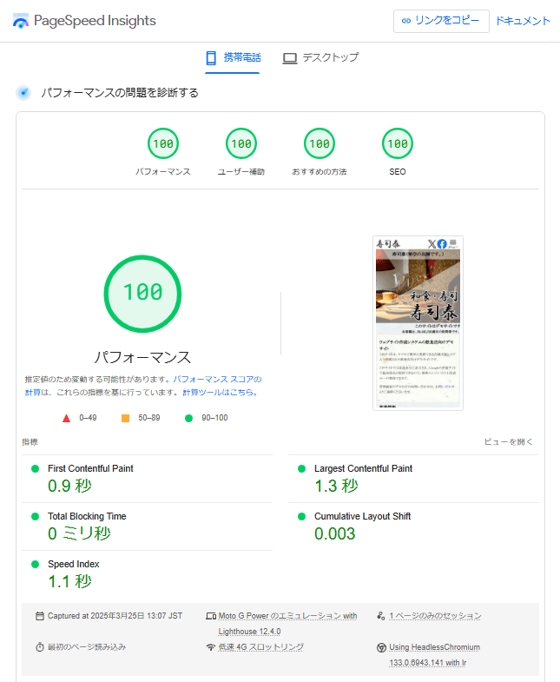Click the large パフォーマンス label under the gauge

[x=142, y=357]
